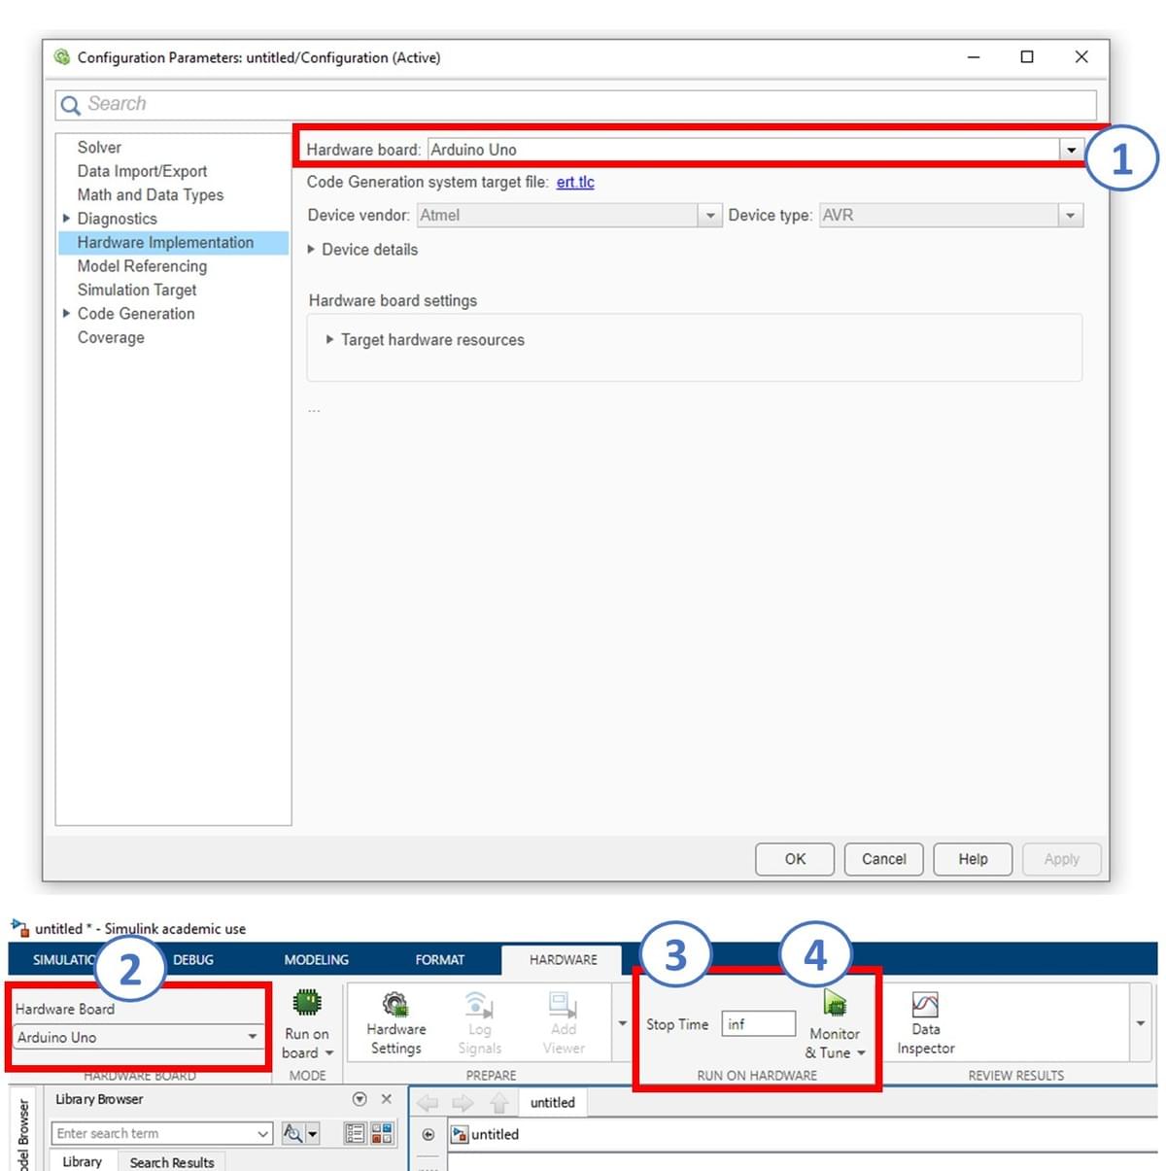Click the Add Viewer icon
The height and width of the screenshot is (1171, 1166).
point(563,1004)
